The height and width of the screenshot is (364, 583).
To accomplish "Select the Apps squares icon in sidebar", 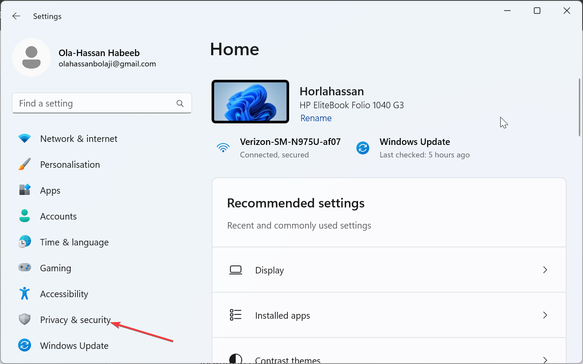I will tap(25, 190).
